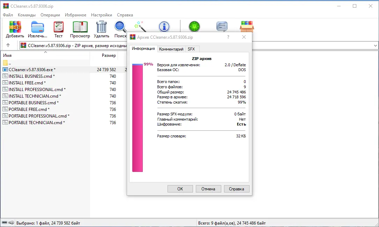The image size is (379, 227).
Task: Click the PORTABLE FREE.cmd file icon
Action: pos(5,109)
